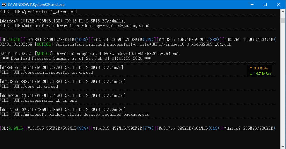Minimize the cmd.exe window
The width and height of the screenshot is (286, 149).
[x=252, y=4]
